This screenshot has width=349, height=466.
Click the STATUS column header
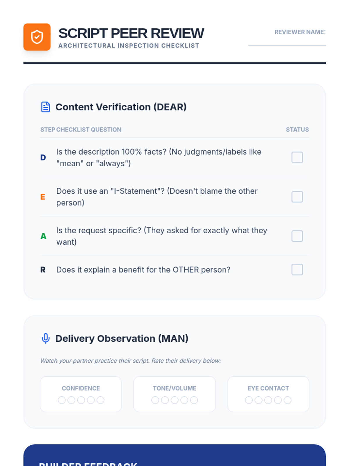pos(297,130)
